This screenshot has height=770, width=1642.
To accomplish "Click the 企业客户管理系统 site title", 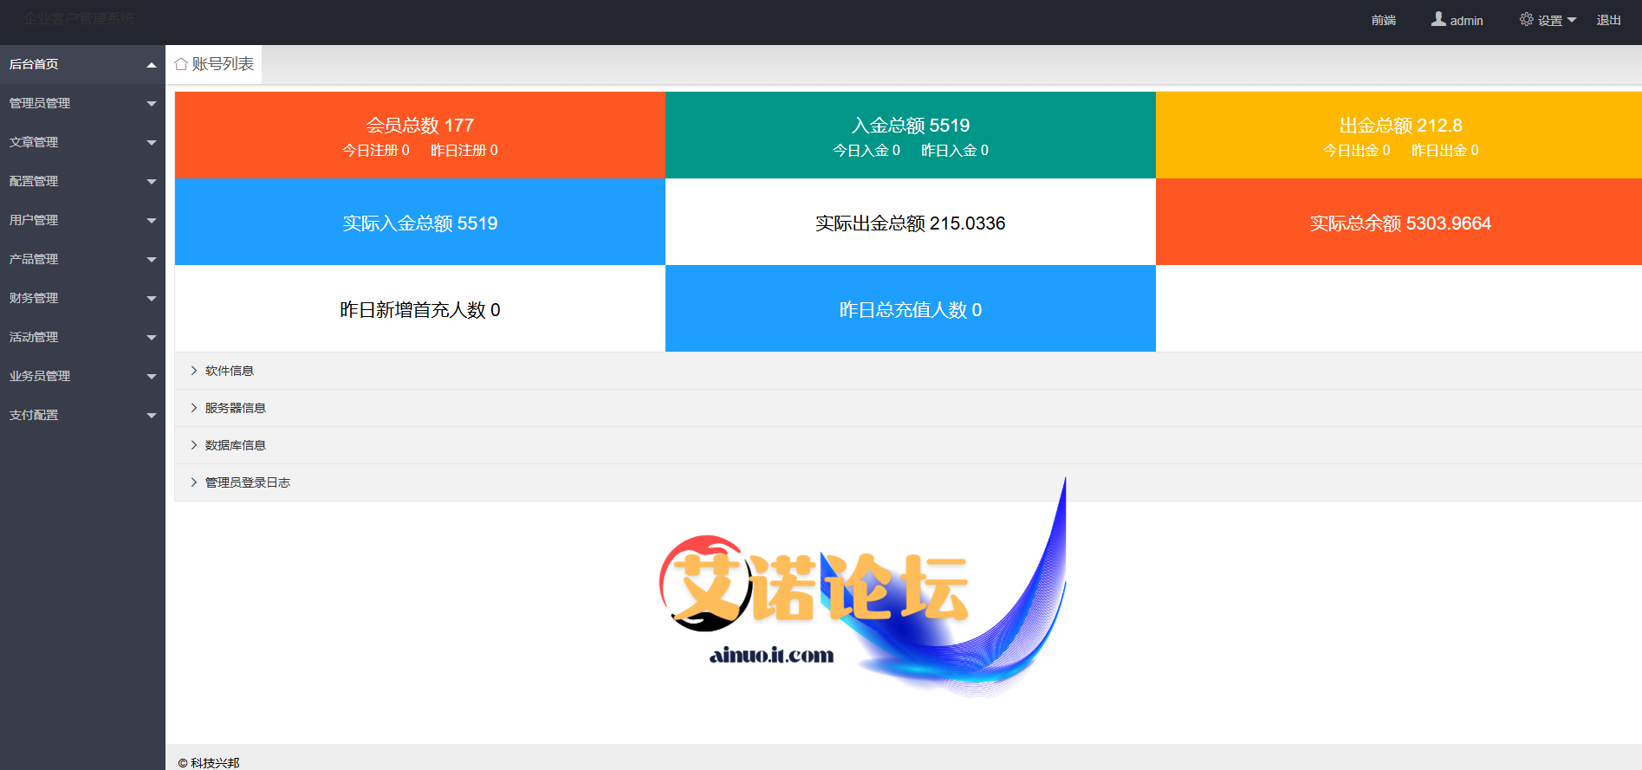I will [80, 18].
